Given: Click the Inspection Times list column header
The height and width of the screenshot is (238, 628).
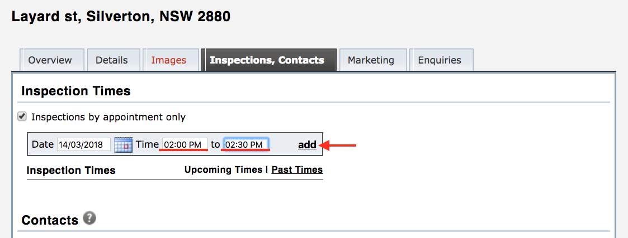Looking at the screenshot, I should pos(71,170).
